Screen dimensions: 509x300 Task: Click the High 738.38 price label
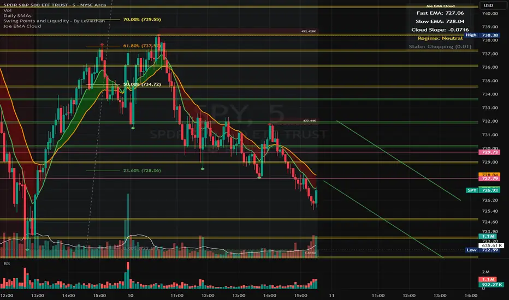pyautogui.click(x=482, y=35)
